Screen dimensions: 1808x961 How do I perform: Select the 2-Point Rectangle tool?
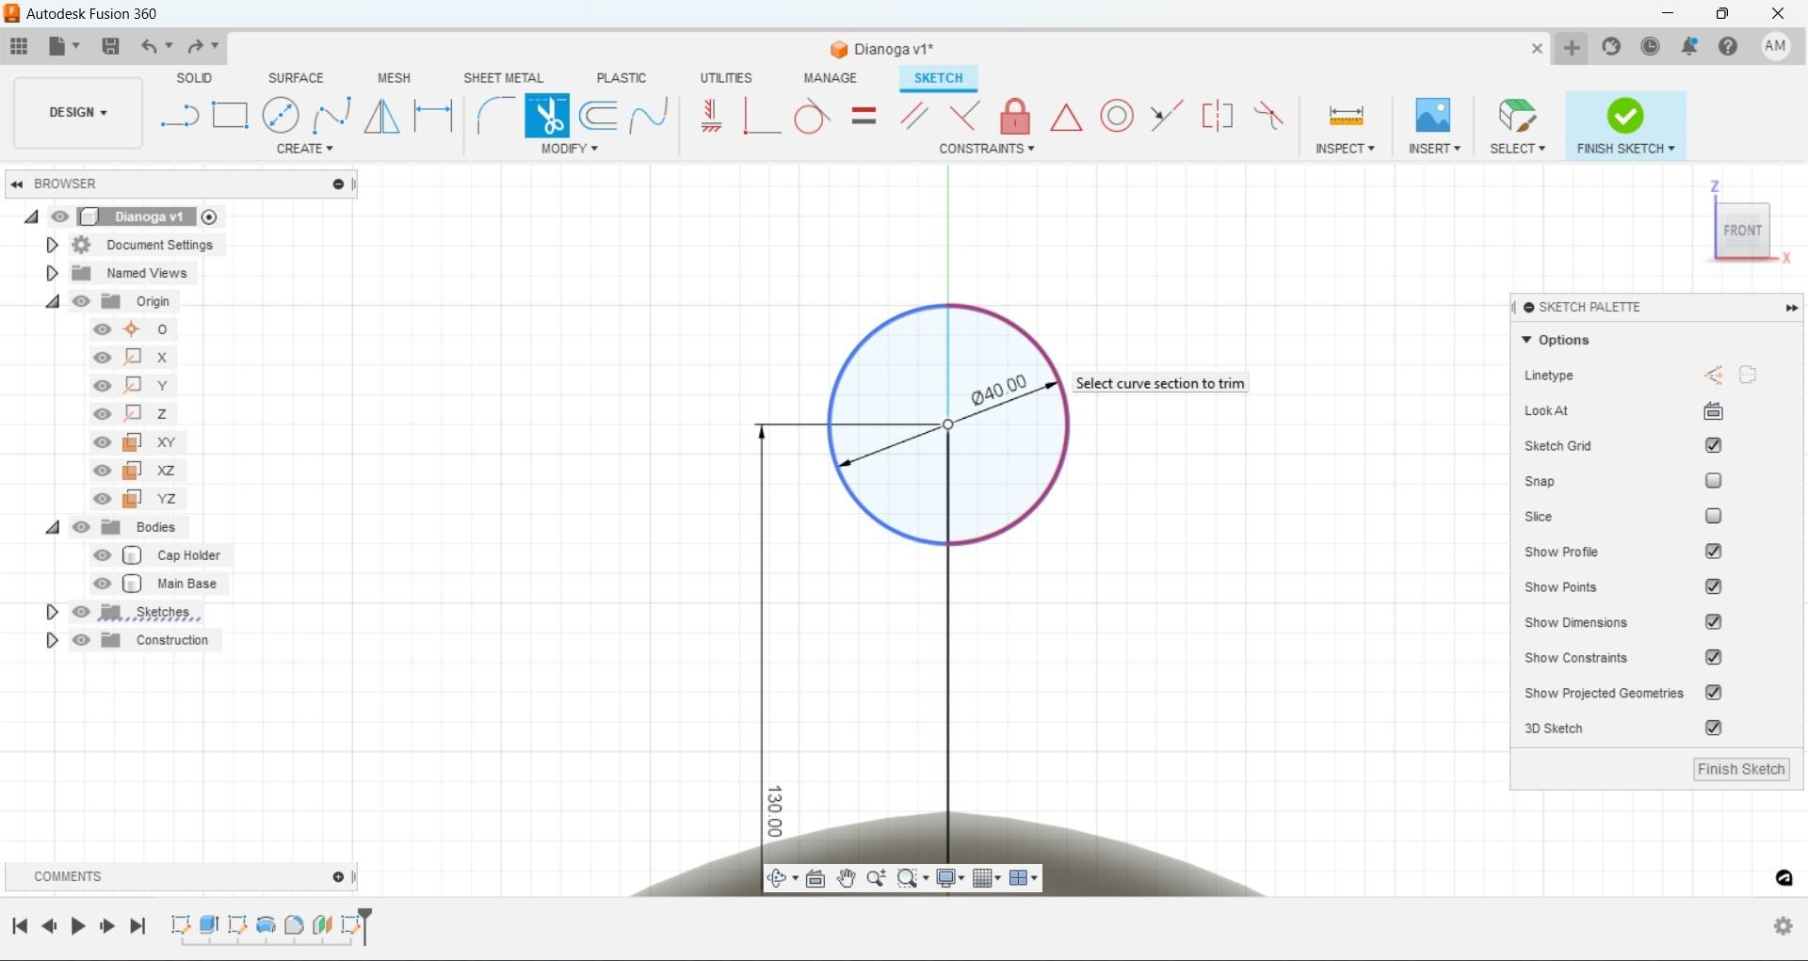point(230,116)
